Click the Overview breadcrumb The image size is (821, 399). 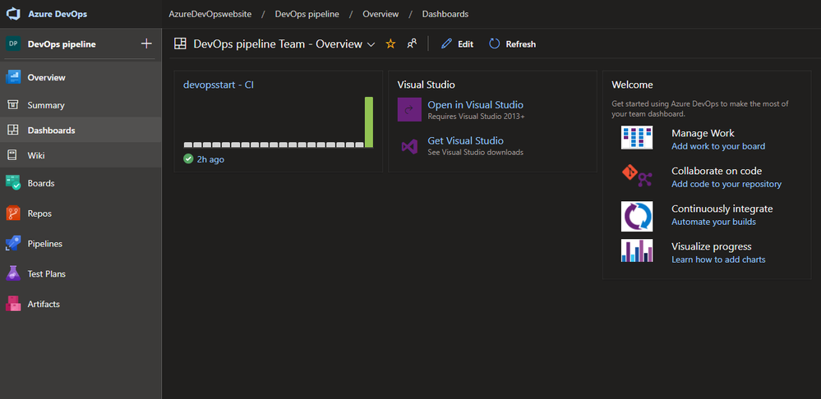pos(381,14)
